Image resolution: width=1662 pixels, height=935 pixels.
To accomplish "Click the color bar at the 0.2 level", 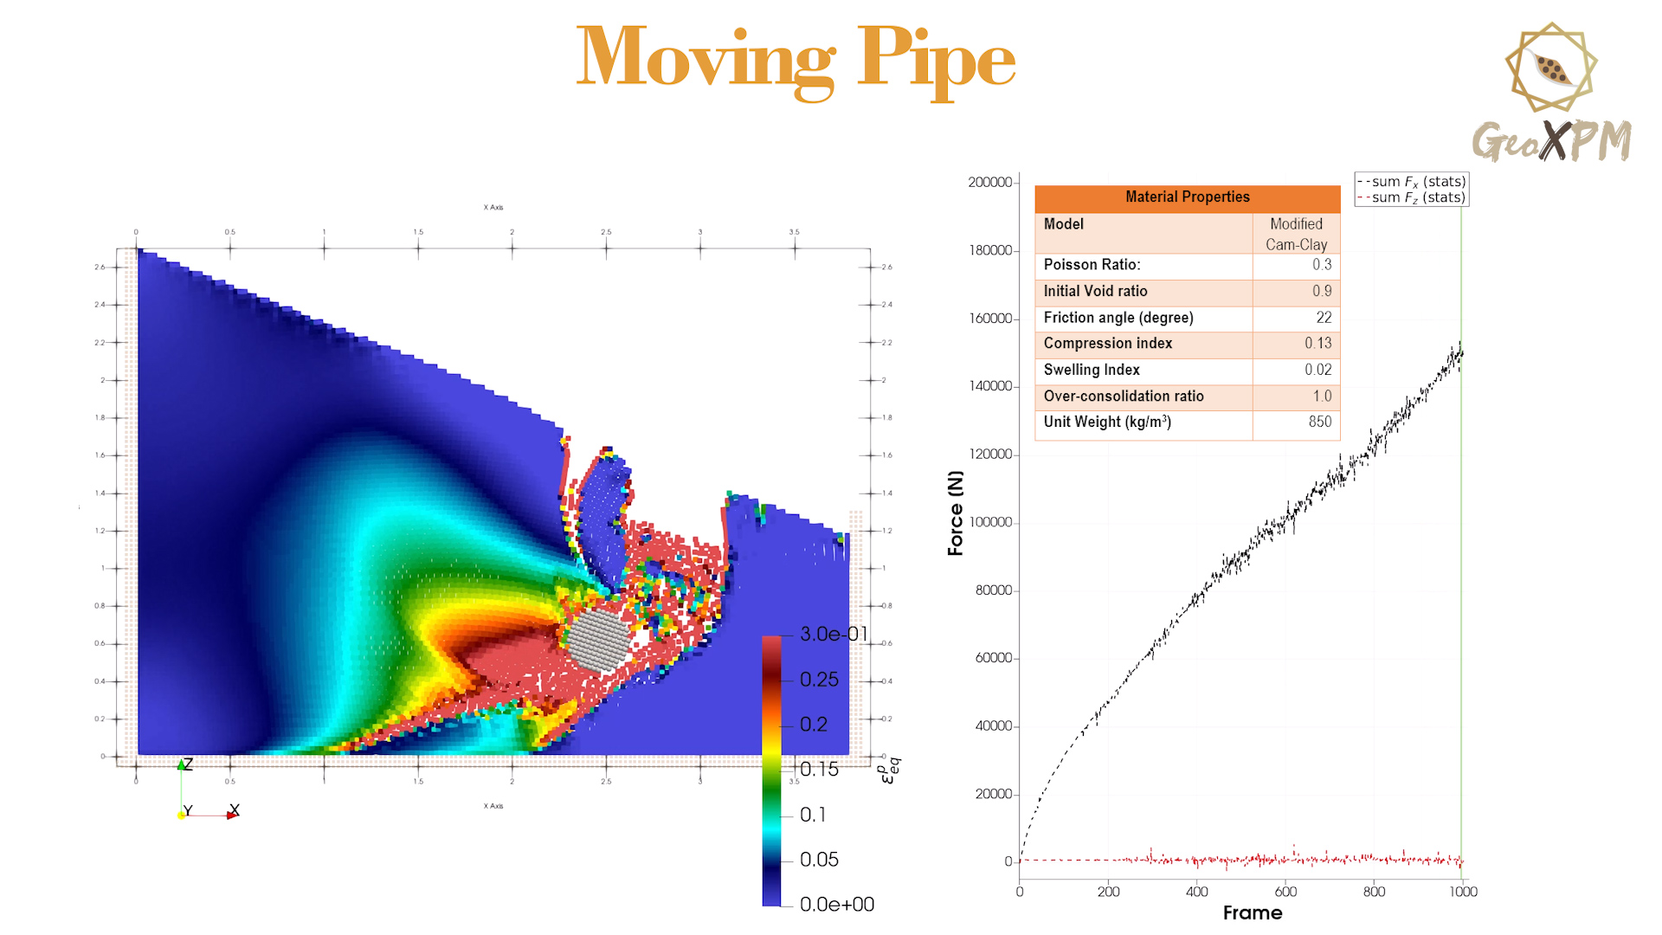I will tap(771, 725).
